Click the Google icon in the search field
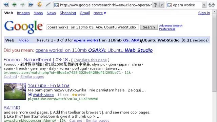Screen dimensions: 217x122 coord(169,5)
